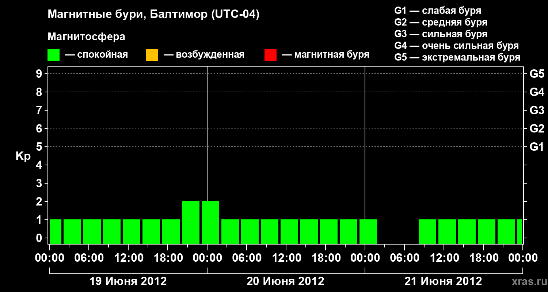Click 'G1 — слабая буря' legend line
This screenshot has height=292, width=548.
pyautogui.click(x=438, y=11)
